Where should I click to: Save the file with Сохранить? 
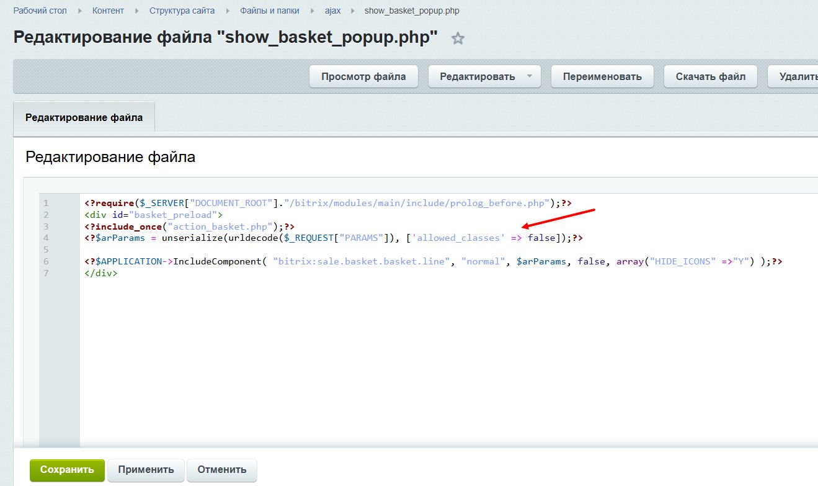pyautogui.click(x=67, y=469)
